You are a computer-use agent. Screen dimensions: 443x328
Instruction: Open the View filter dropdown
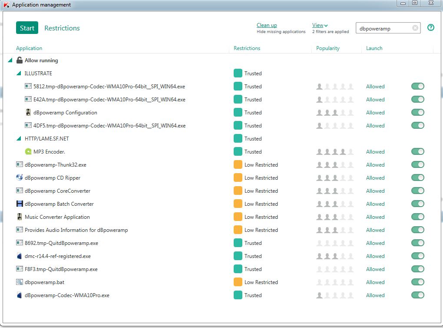click(x=320, y=25)
